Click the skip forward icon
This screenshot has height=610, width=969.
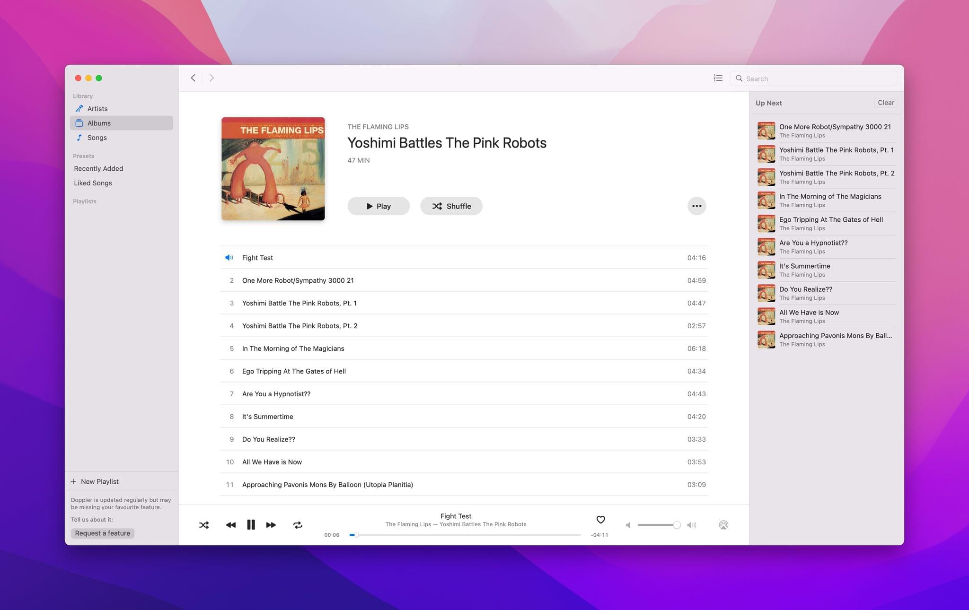pyautogui.click(x=272, y=524)
